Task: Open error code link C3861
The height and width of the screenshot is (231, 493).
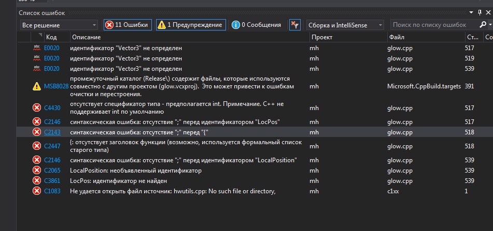Action: click(52, 181)
